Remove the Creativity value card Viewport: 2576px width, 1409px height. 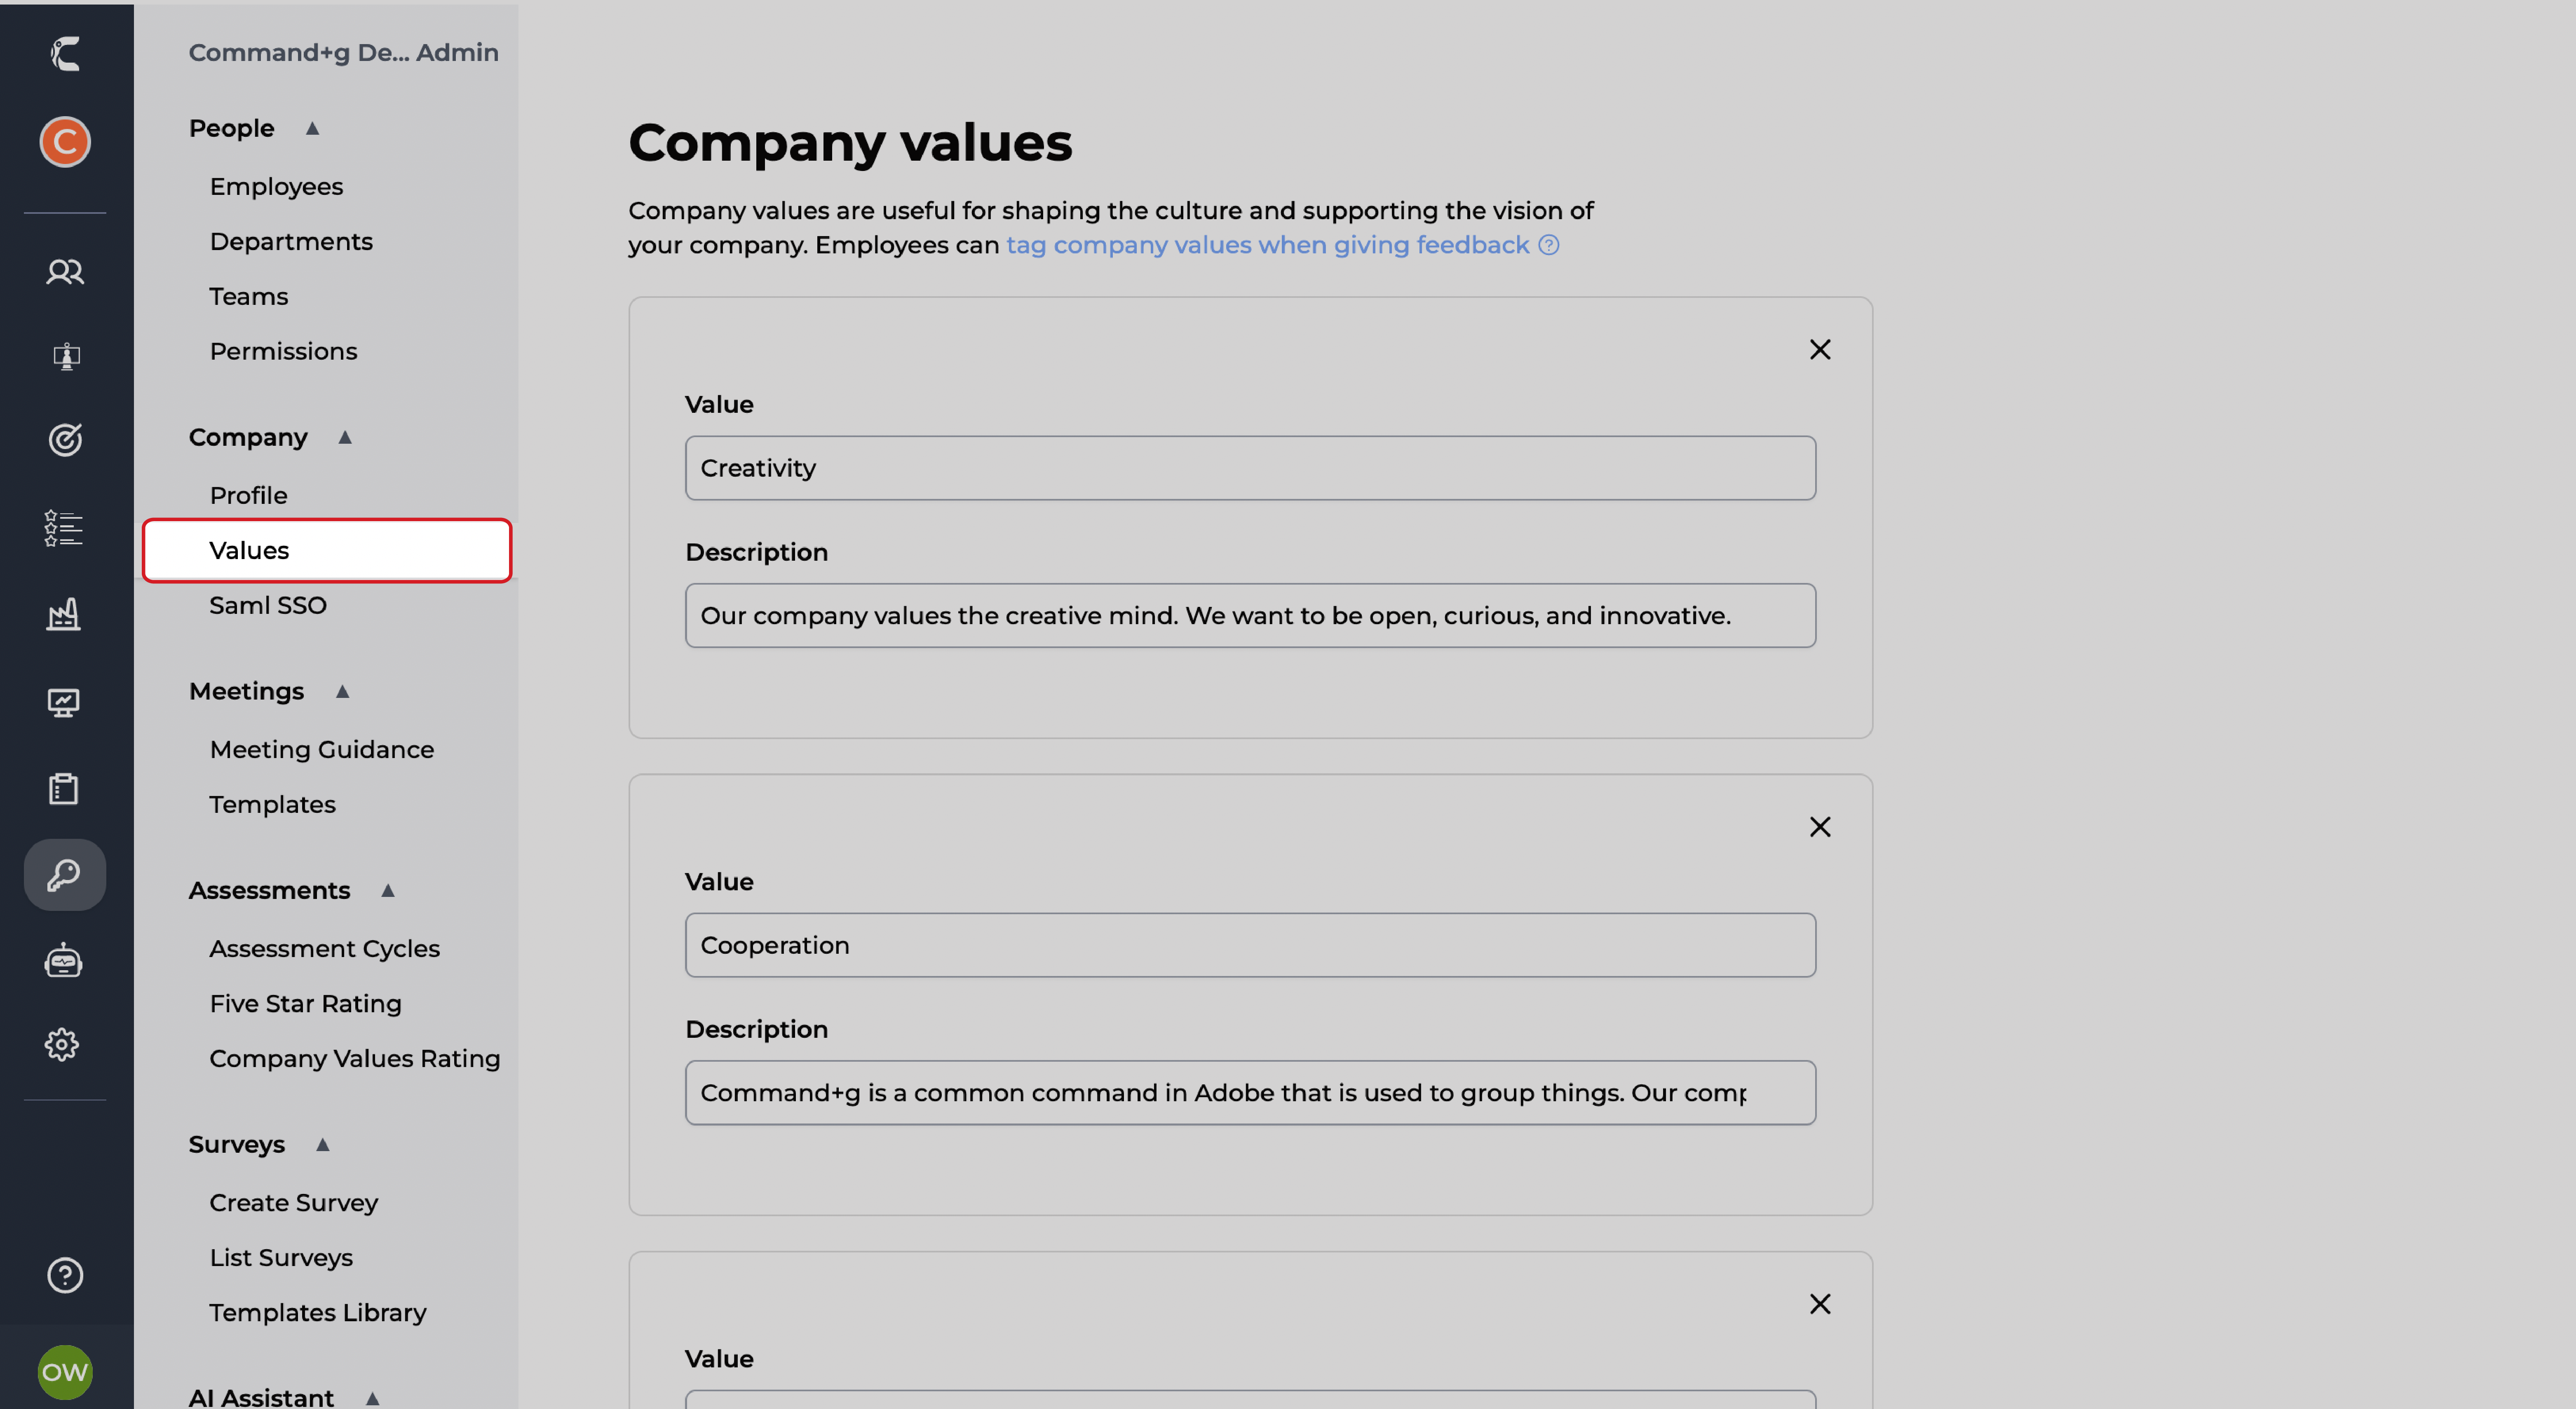[x=1819, y=349]
